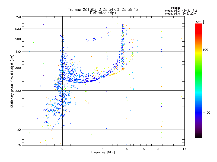Click the 1 frequency axis label
This screenshot has width=217, height=162.
(x=22, y=149)
